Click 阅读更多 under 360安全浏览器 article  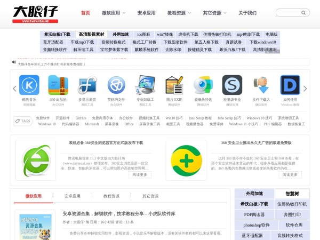(139, 174)
